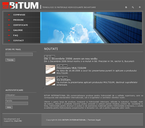
Task: Open the 'Prezentare MULTIGUM' news headline
Action: (71, 68)
